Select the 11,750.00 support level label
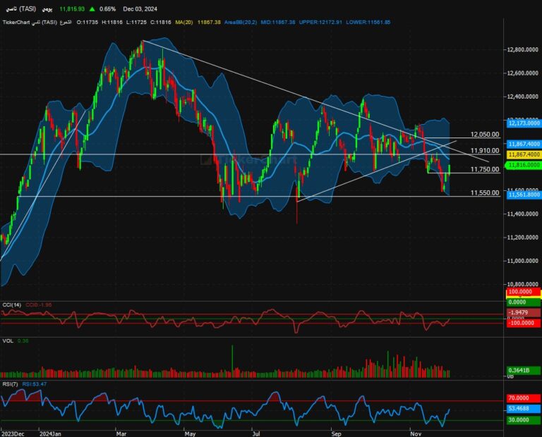 [485, 170]
